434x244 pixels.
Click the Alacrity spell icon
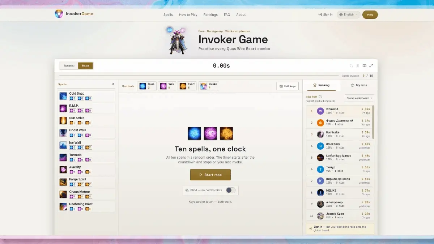(x=63, y=170)
